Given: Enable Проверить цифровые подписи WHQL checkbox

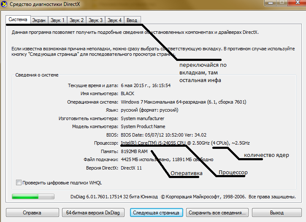Looking at the screenshot, I should [19, 183].
